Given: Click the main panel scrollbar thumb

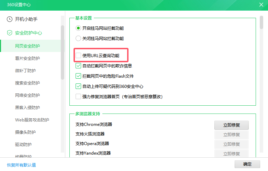Looking at the screenshot, I should tap(261, 23).
